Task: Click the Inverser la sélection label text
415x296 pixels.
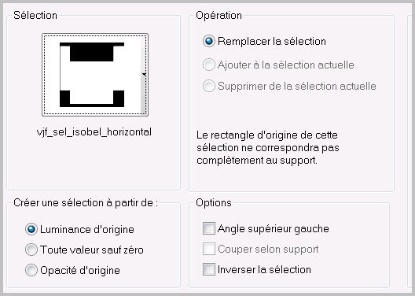Action: (x=264, y=269)
